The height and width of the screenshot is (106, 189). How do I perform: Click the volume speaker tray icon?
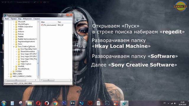175,103
